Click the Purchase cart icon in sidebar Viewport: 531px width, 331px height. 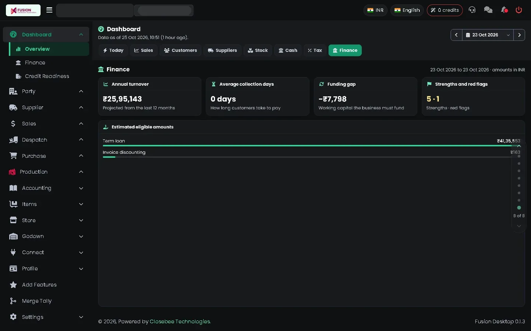tap(13, 156)
